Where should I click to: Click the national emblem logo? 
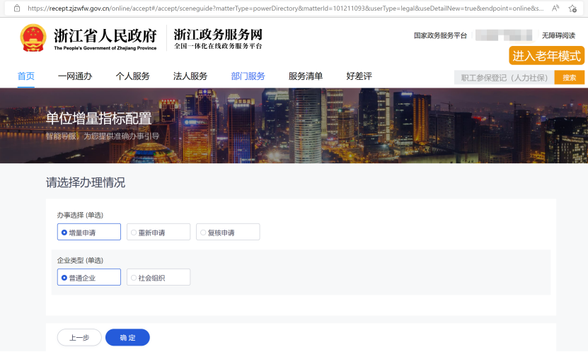pyautogui.click(x=33, y=38)
